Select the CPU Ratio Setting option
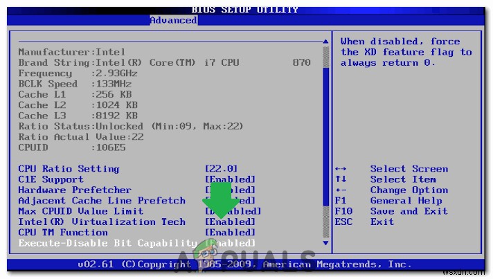 click(x=69, y=169)
